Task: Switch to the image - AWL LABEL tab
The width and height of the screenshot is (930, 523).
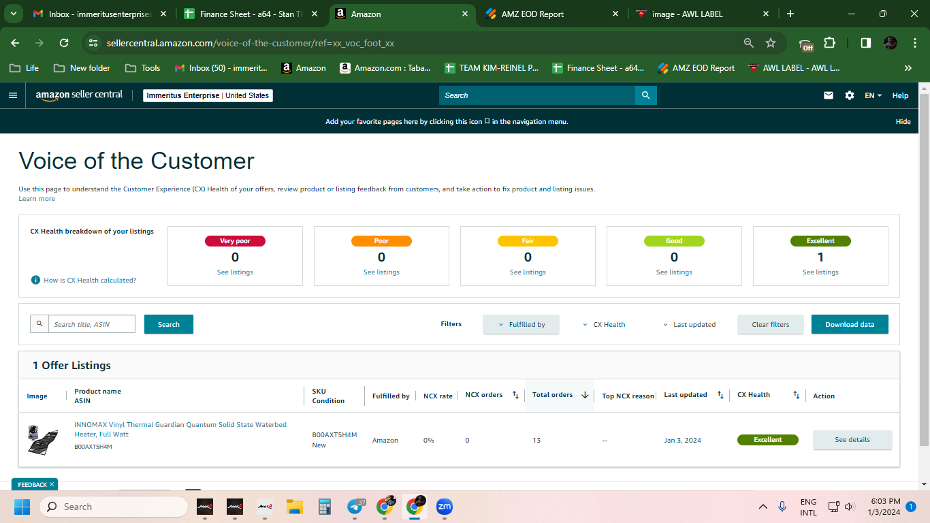Action: tap(704, 14)
